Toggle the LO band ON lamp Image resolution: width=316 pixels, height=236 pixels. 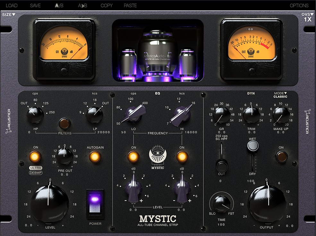tap(133, 157)
